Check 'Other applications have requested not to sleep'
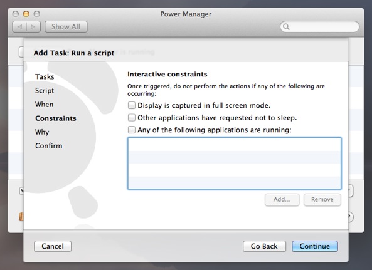Screen dimensions: 372x270 click(x=132, y=118)
